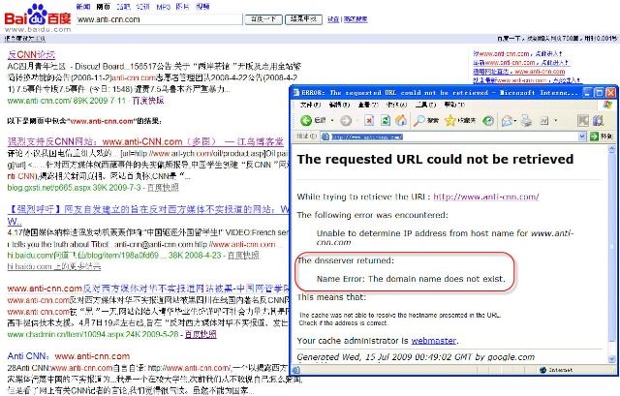
Task: Open the address bar dropdown list
Action: tap(582, 137)
